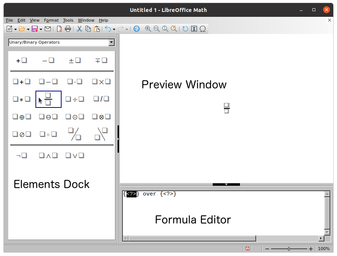Open the Format menu
This screenshot has width=337, height=256.
click(51, 20)
